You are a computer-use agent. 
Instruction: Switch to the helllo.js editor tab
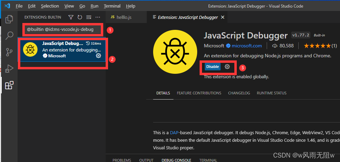point(126,17)
